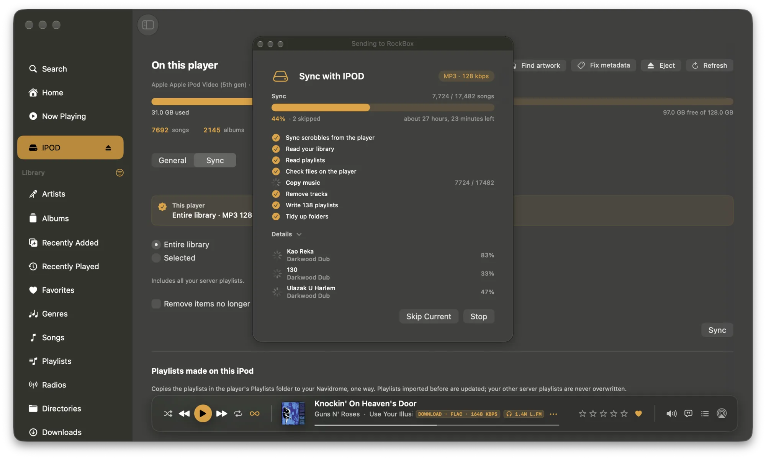Select the Entire library radio button
This screenshot has width=766, height=459.
click(x=156, y=245)
